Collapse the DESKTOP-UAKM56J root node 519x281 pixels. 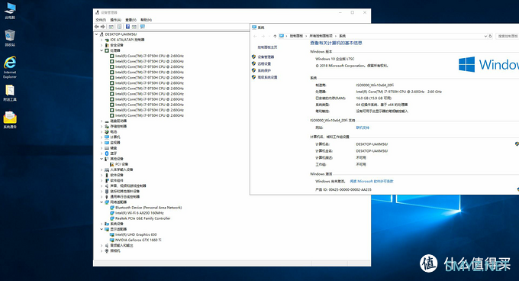(x=96, y=34)
